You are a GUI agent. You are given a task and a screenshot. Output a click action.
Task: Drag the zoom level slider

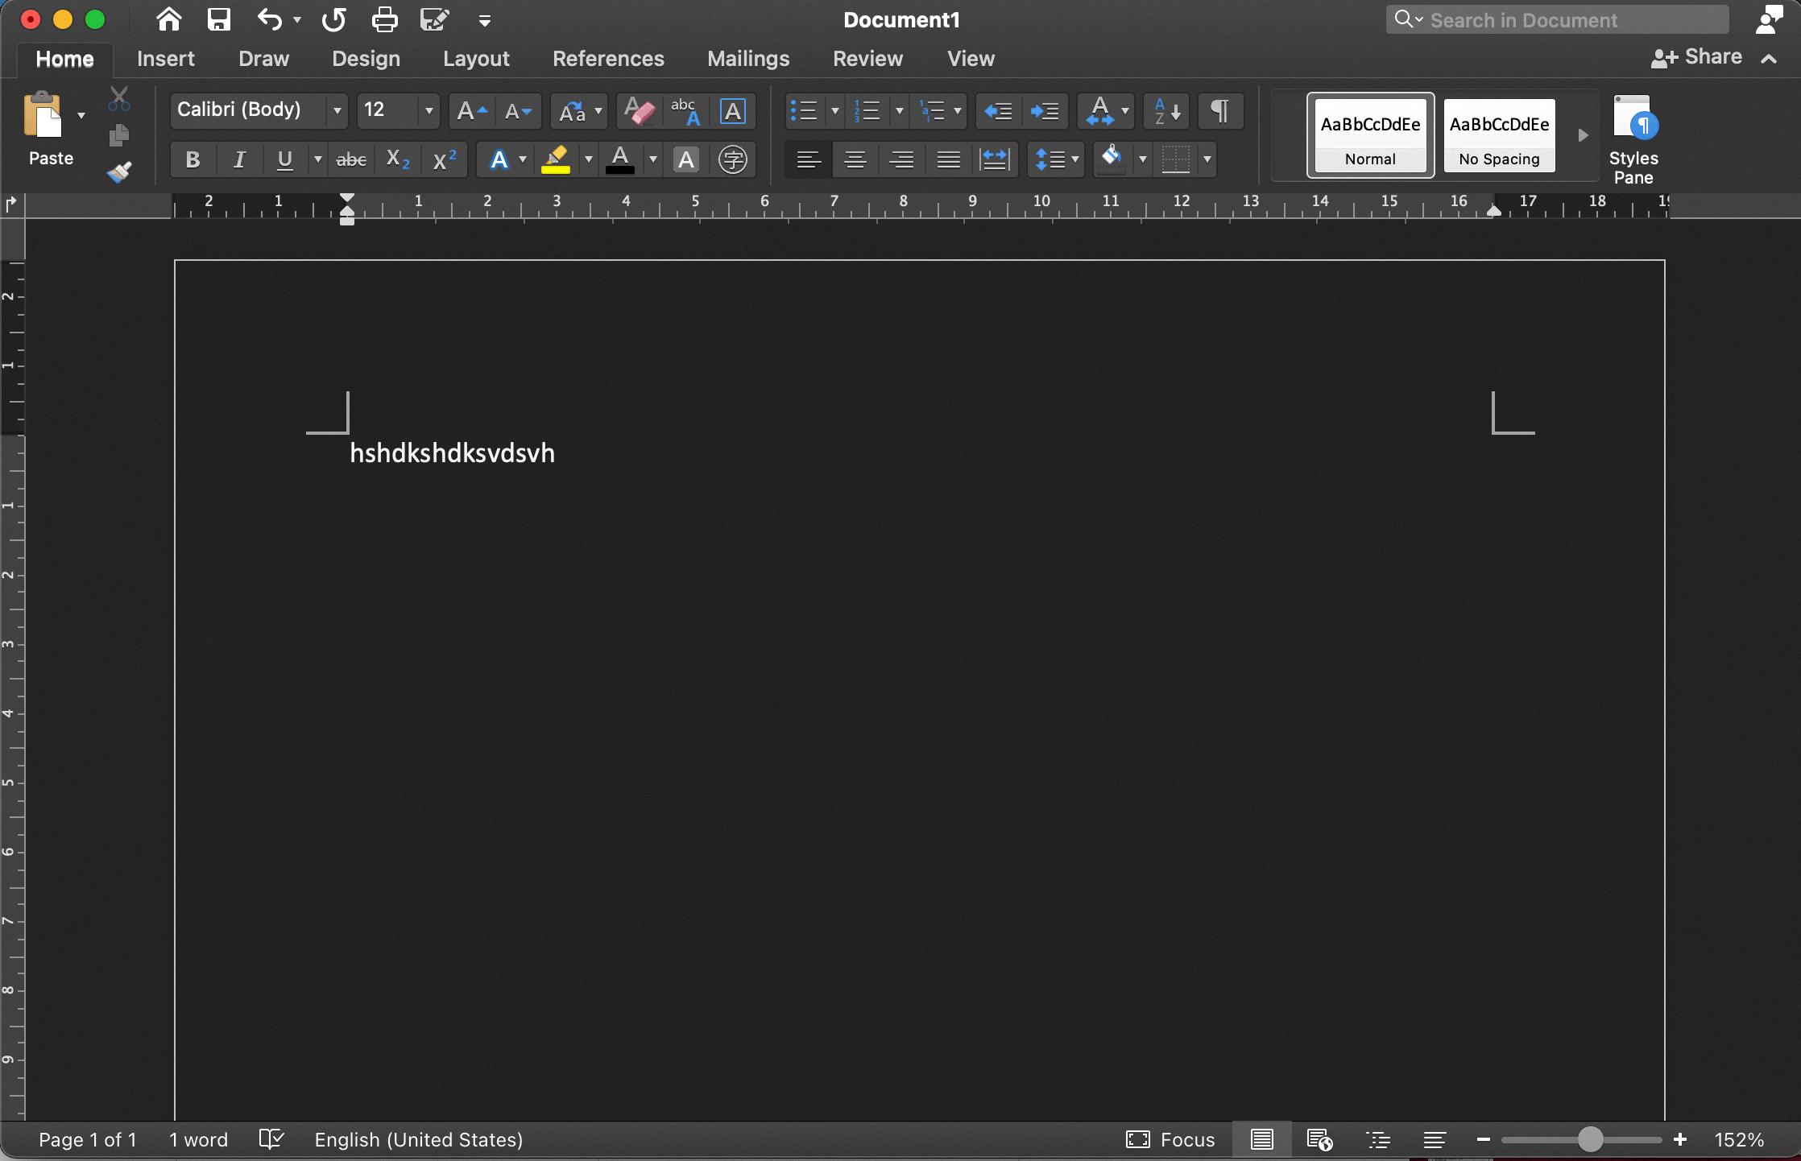1590,1138
